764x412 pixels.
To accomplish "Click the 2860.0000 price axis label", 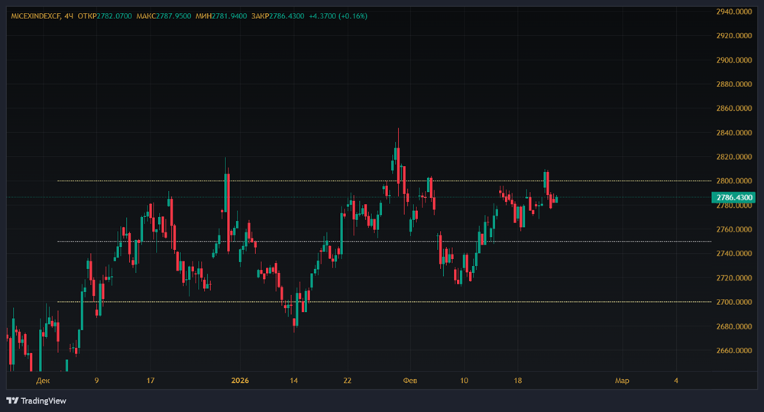I will pyautogui.click(x=734, y=109).
